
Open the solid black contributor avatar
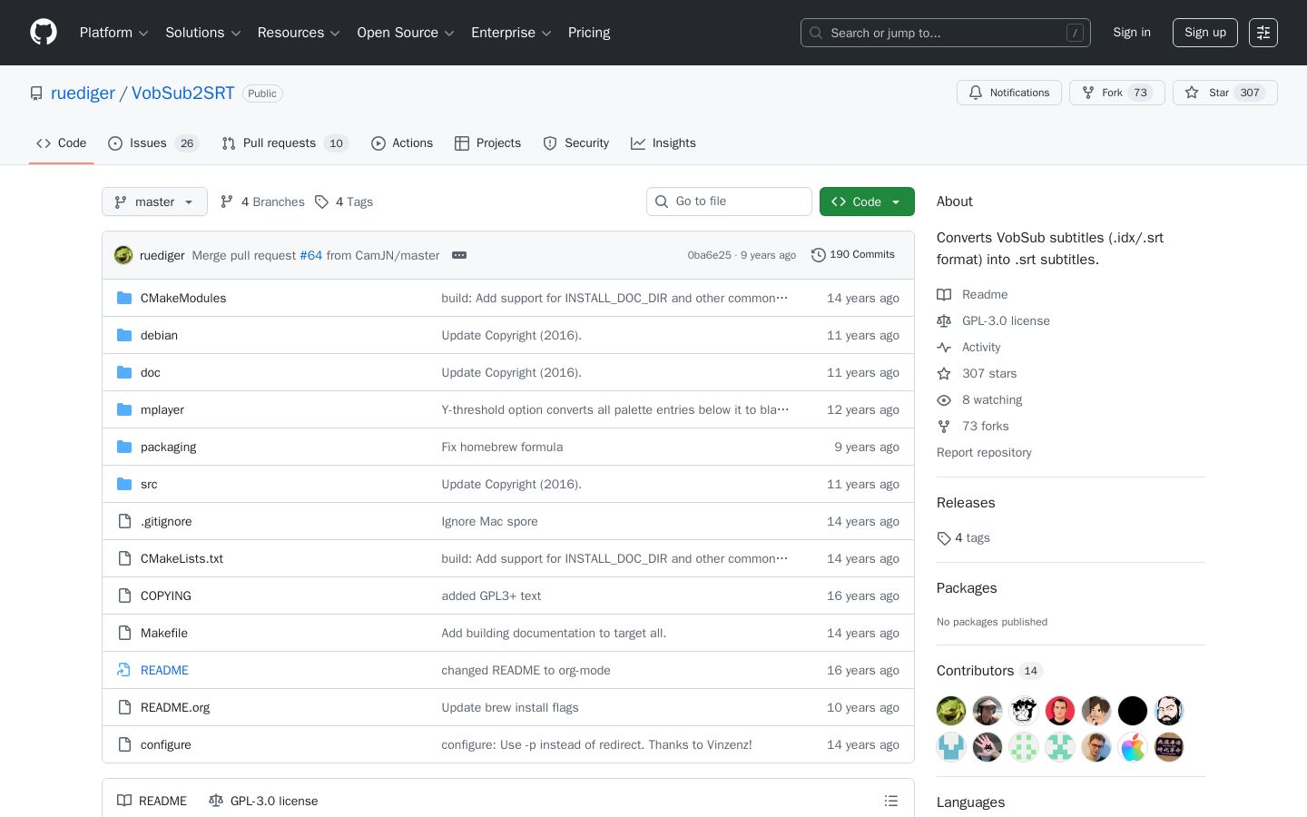[1133, 711]
